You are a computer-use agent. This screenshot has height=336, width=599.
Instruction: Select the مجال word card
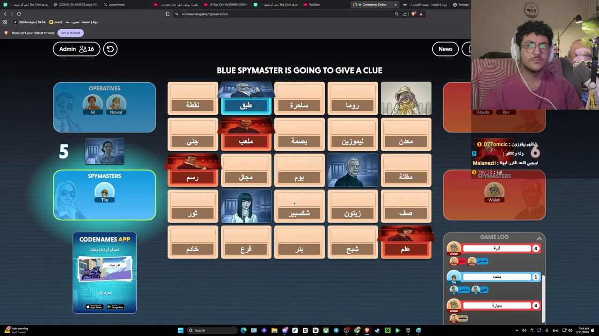coord(246,170)
